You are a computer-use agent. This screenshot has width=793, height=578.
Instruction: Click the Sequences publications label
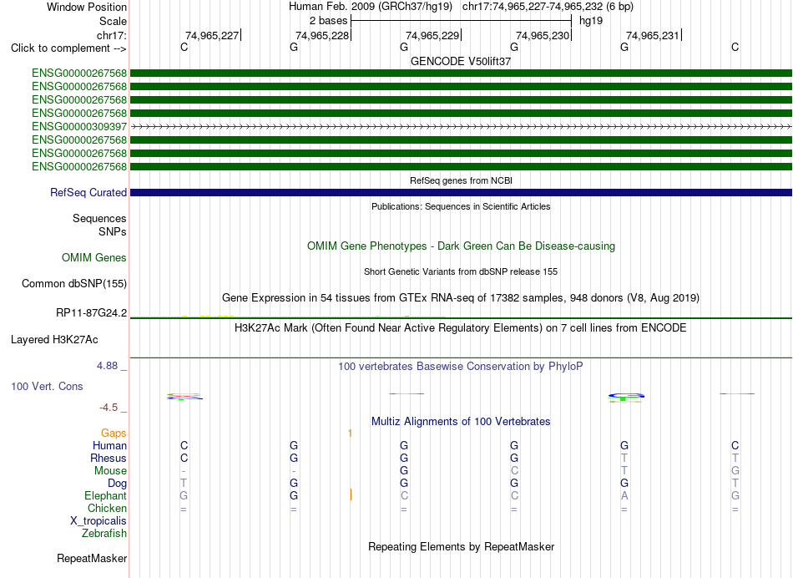(99, 218)
